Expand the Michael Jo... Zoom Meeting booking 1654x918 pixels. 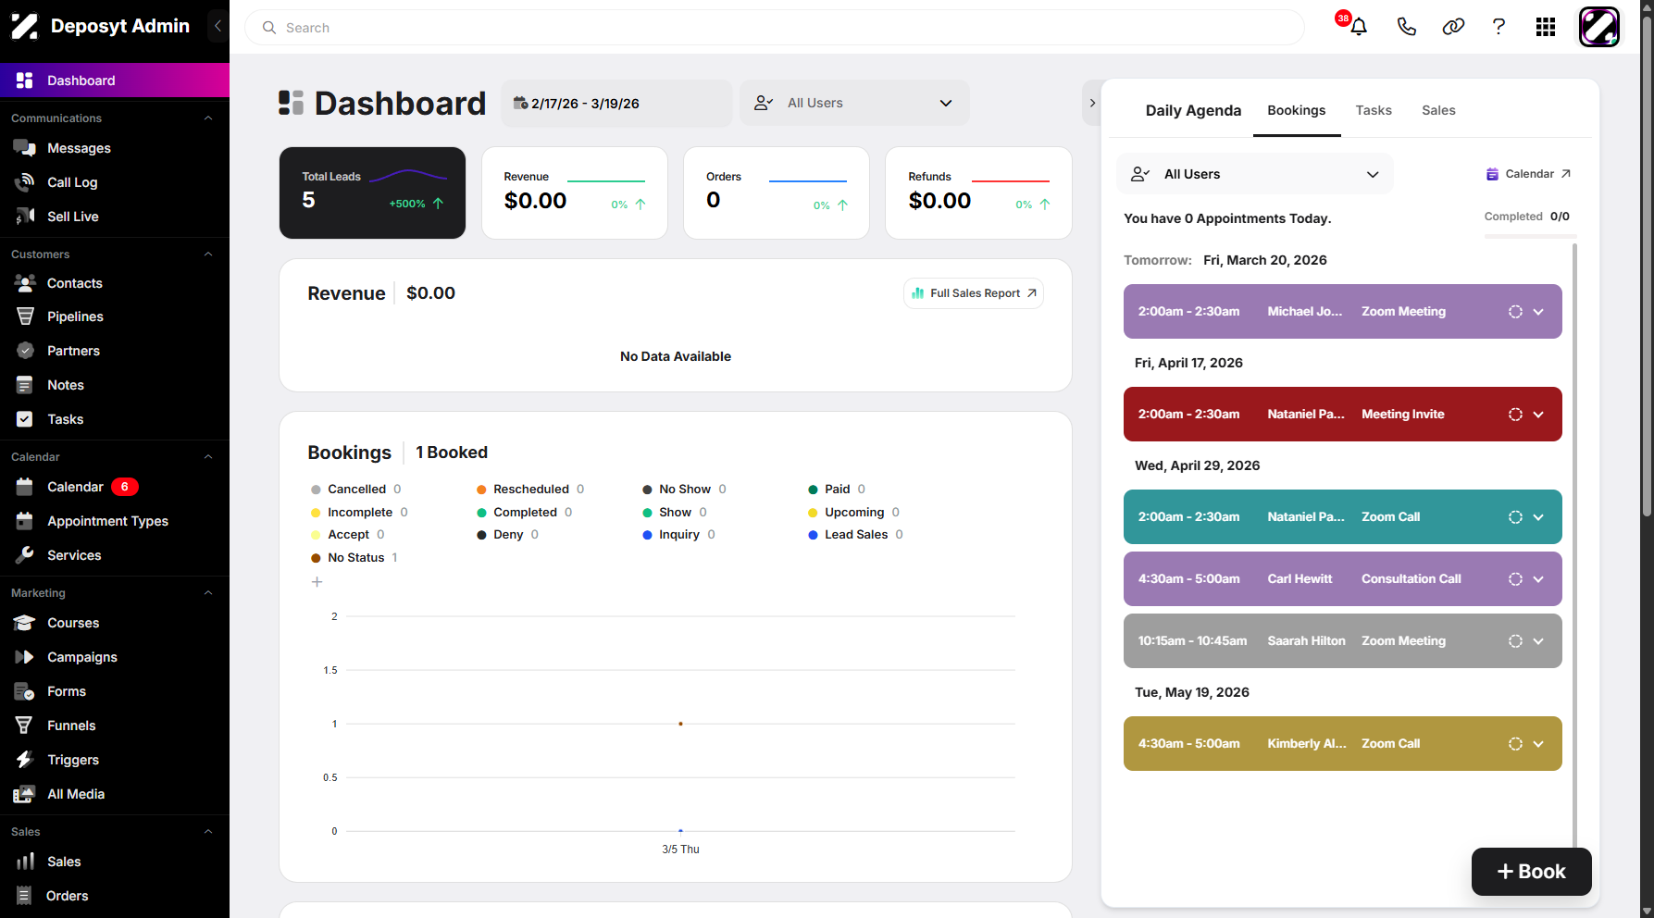point(1538,312)
